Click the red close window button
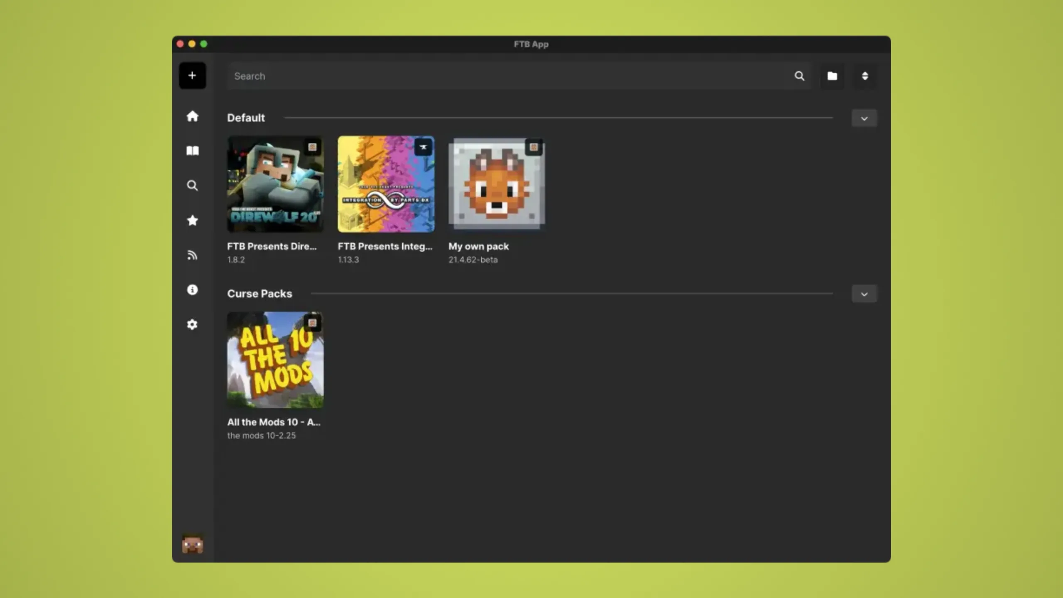 click(x=180, y=44)
